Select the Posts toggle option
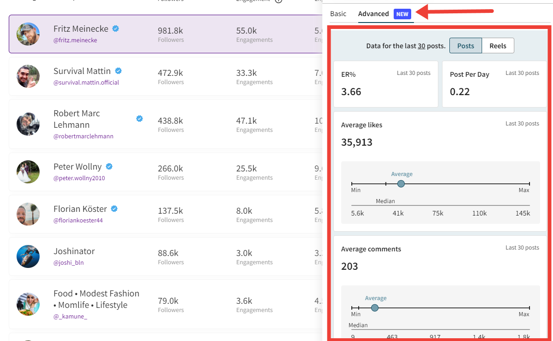This screenshot has height=341, width=553. [x=466, y=45]
